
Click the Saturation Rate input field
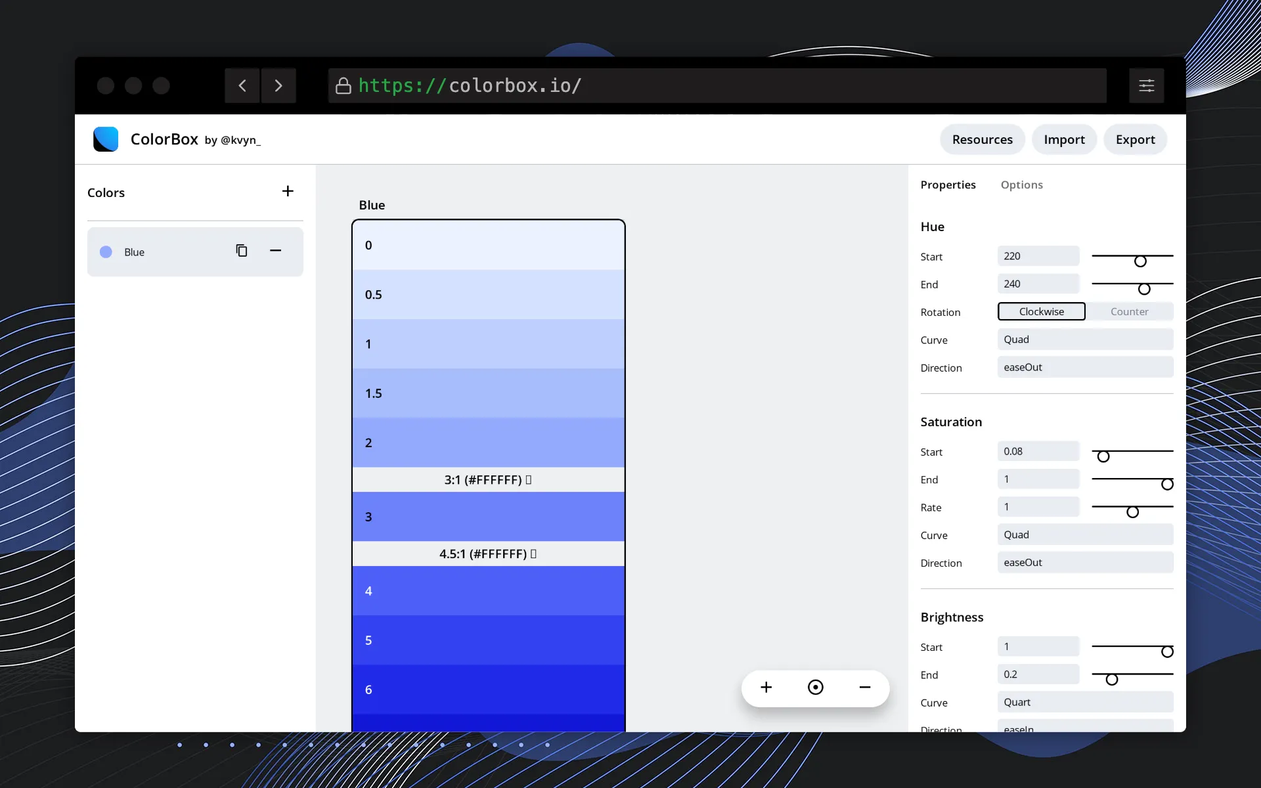[x=1038, y=507]
